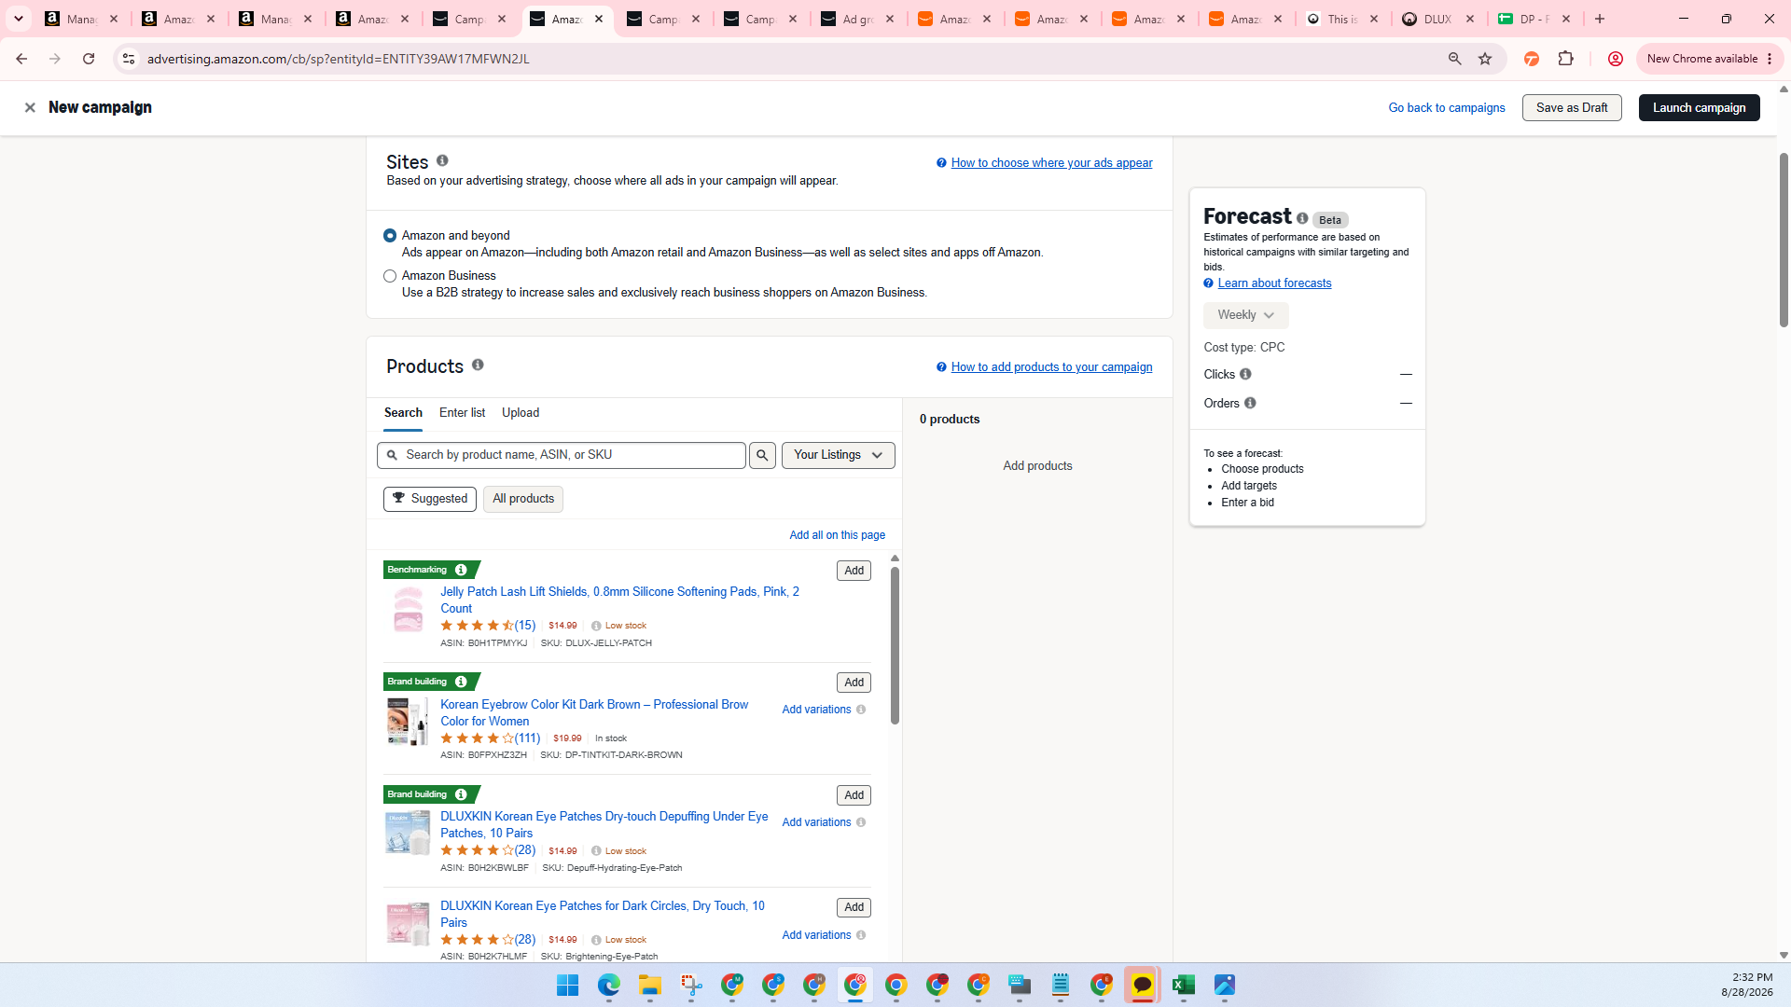Click the site information icon in address bar
Image resolution: width=1791 pixels, height=1007 pixels.
tap(129, 59)
